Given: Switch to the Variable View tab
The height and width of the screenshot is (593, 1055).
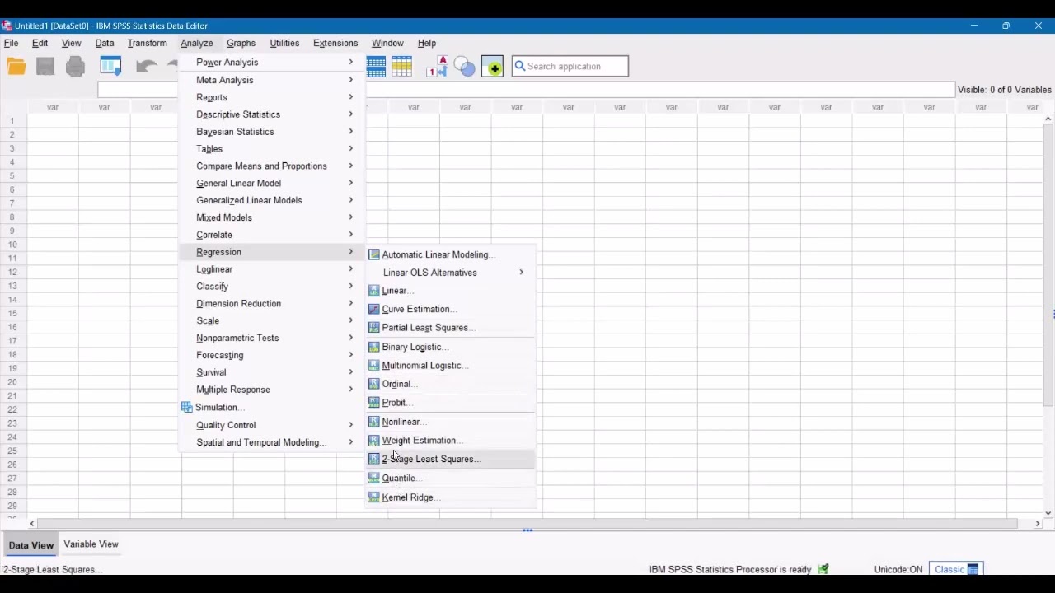Looking at the screenshot, I should tap(91, 544).
